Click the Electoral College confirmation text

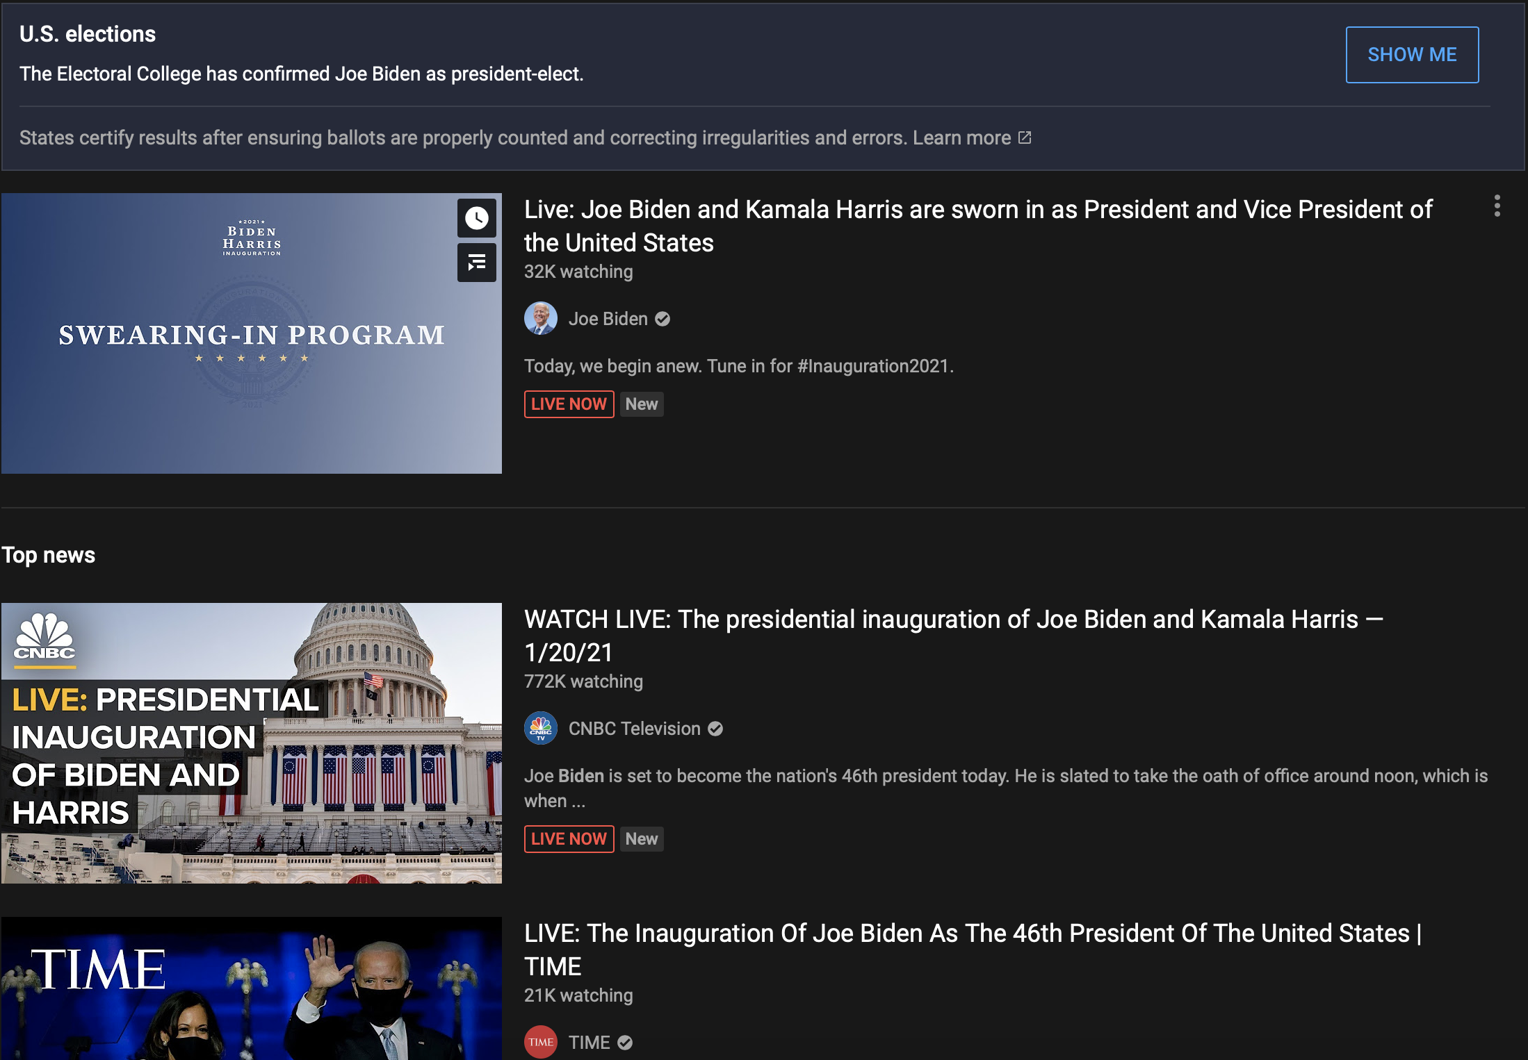pos(302,74)
